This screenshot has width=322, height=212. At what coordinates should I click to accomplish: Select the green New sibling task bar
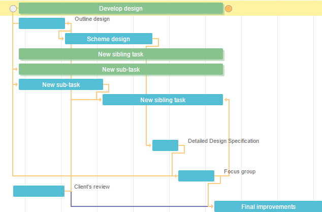coord(121,54)
